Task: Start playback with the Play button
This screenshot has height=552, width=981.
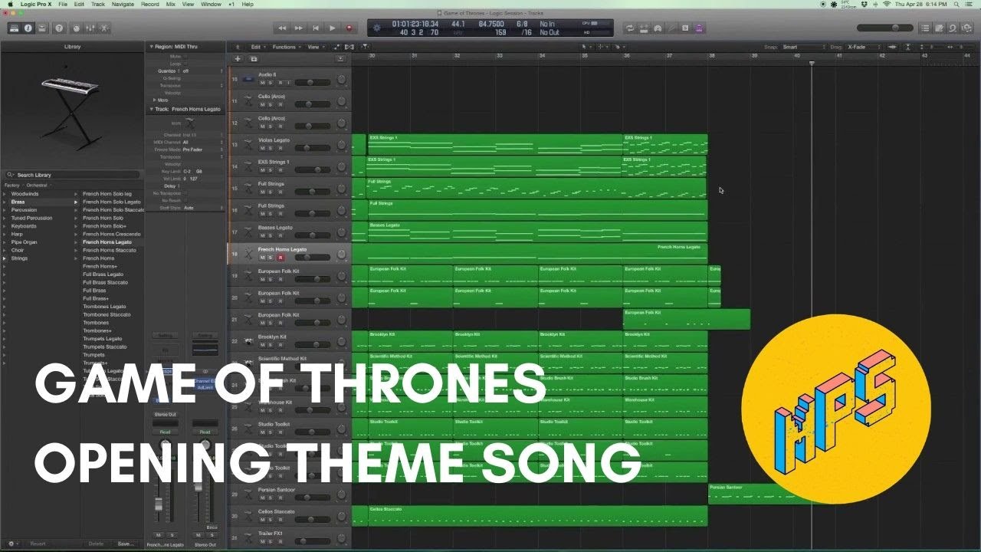Action: tap(332, 28)
